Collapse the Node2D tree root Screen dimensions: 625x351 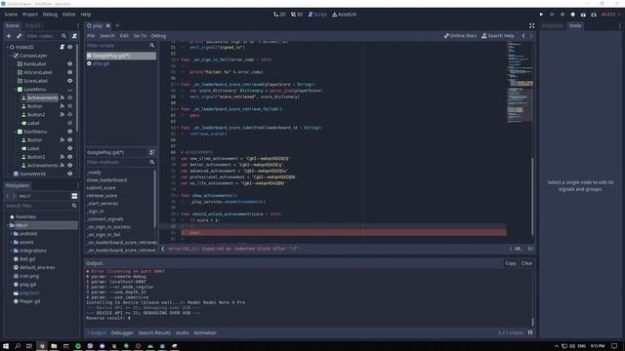pyautogui.click(x=7, y=47)
